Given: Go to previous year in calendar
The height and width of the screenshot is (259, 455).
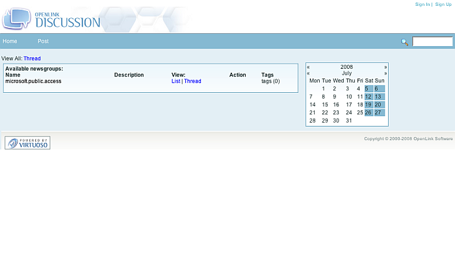Looking at the screenshot, I should coord(308,67).
